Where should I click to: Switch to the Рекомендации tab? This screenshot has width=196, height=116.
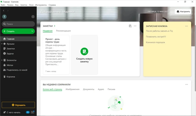coord(63,31)
